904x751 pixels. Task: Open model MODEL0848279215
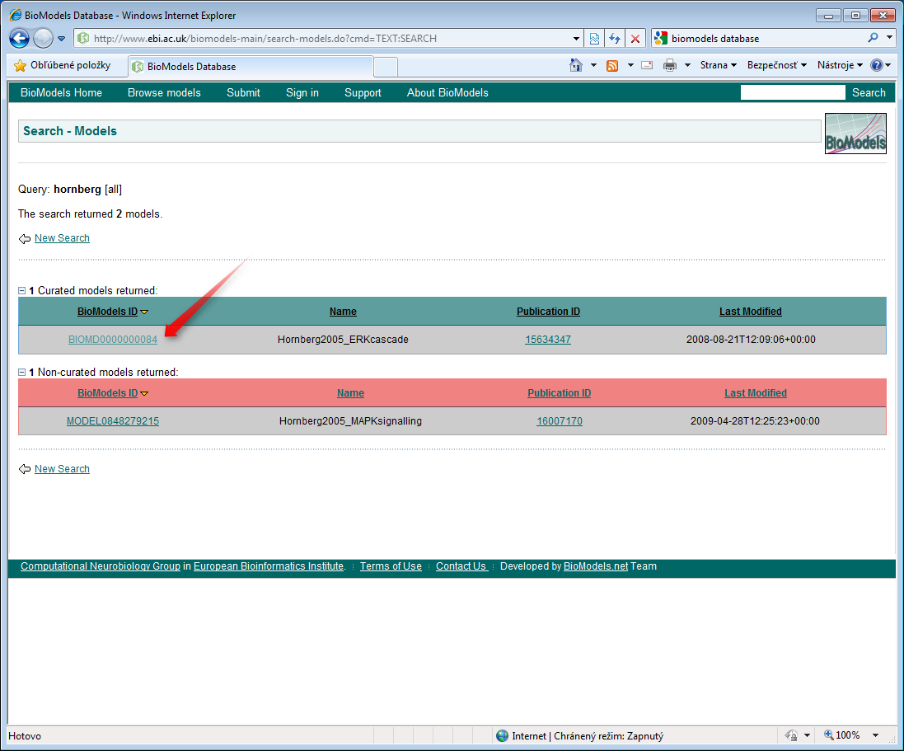pyautogui.click(x=113, y=421)
